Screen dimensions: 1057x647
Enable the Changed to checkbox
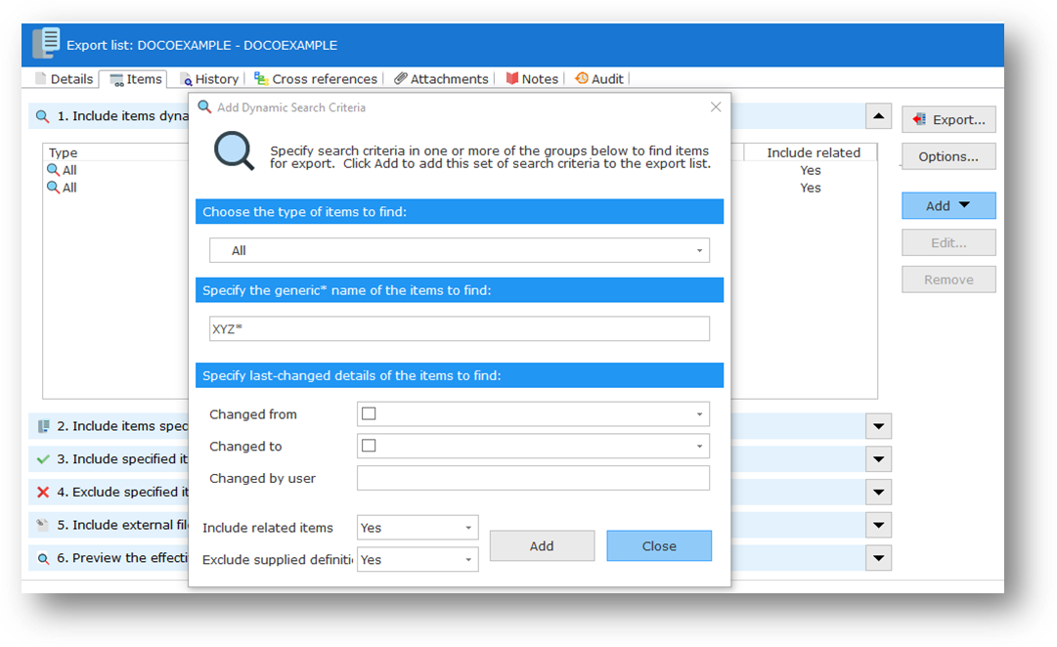point(369,446)
